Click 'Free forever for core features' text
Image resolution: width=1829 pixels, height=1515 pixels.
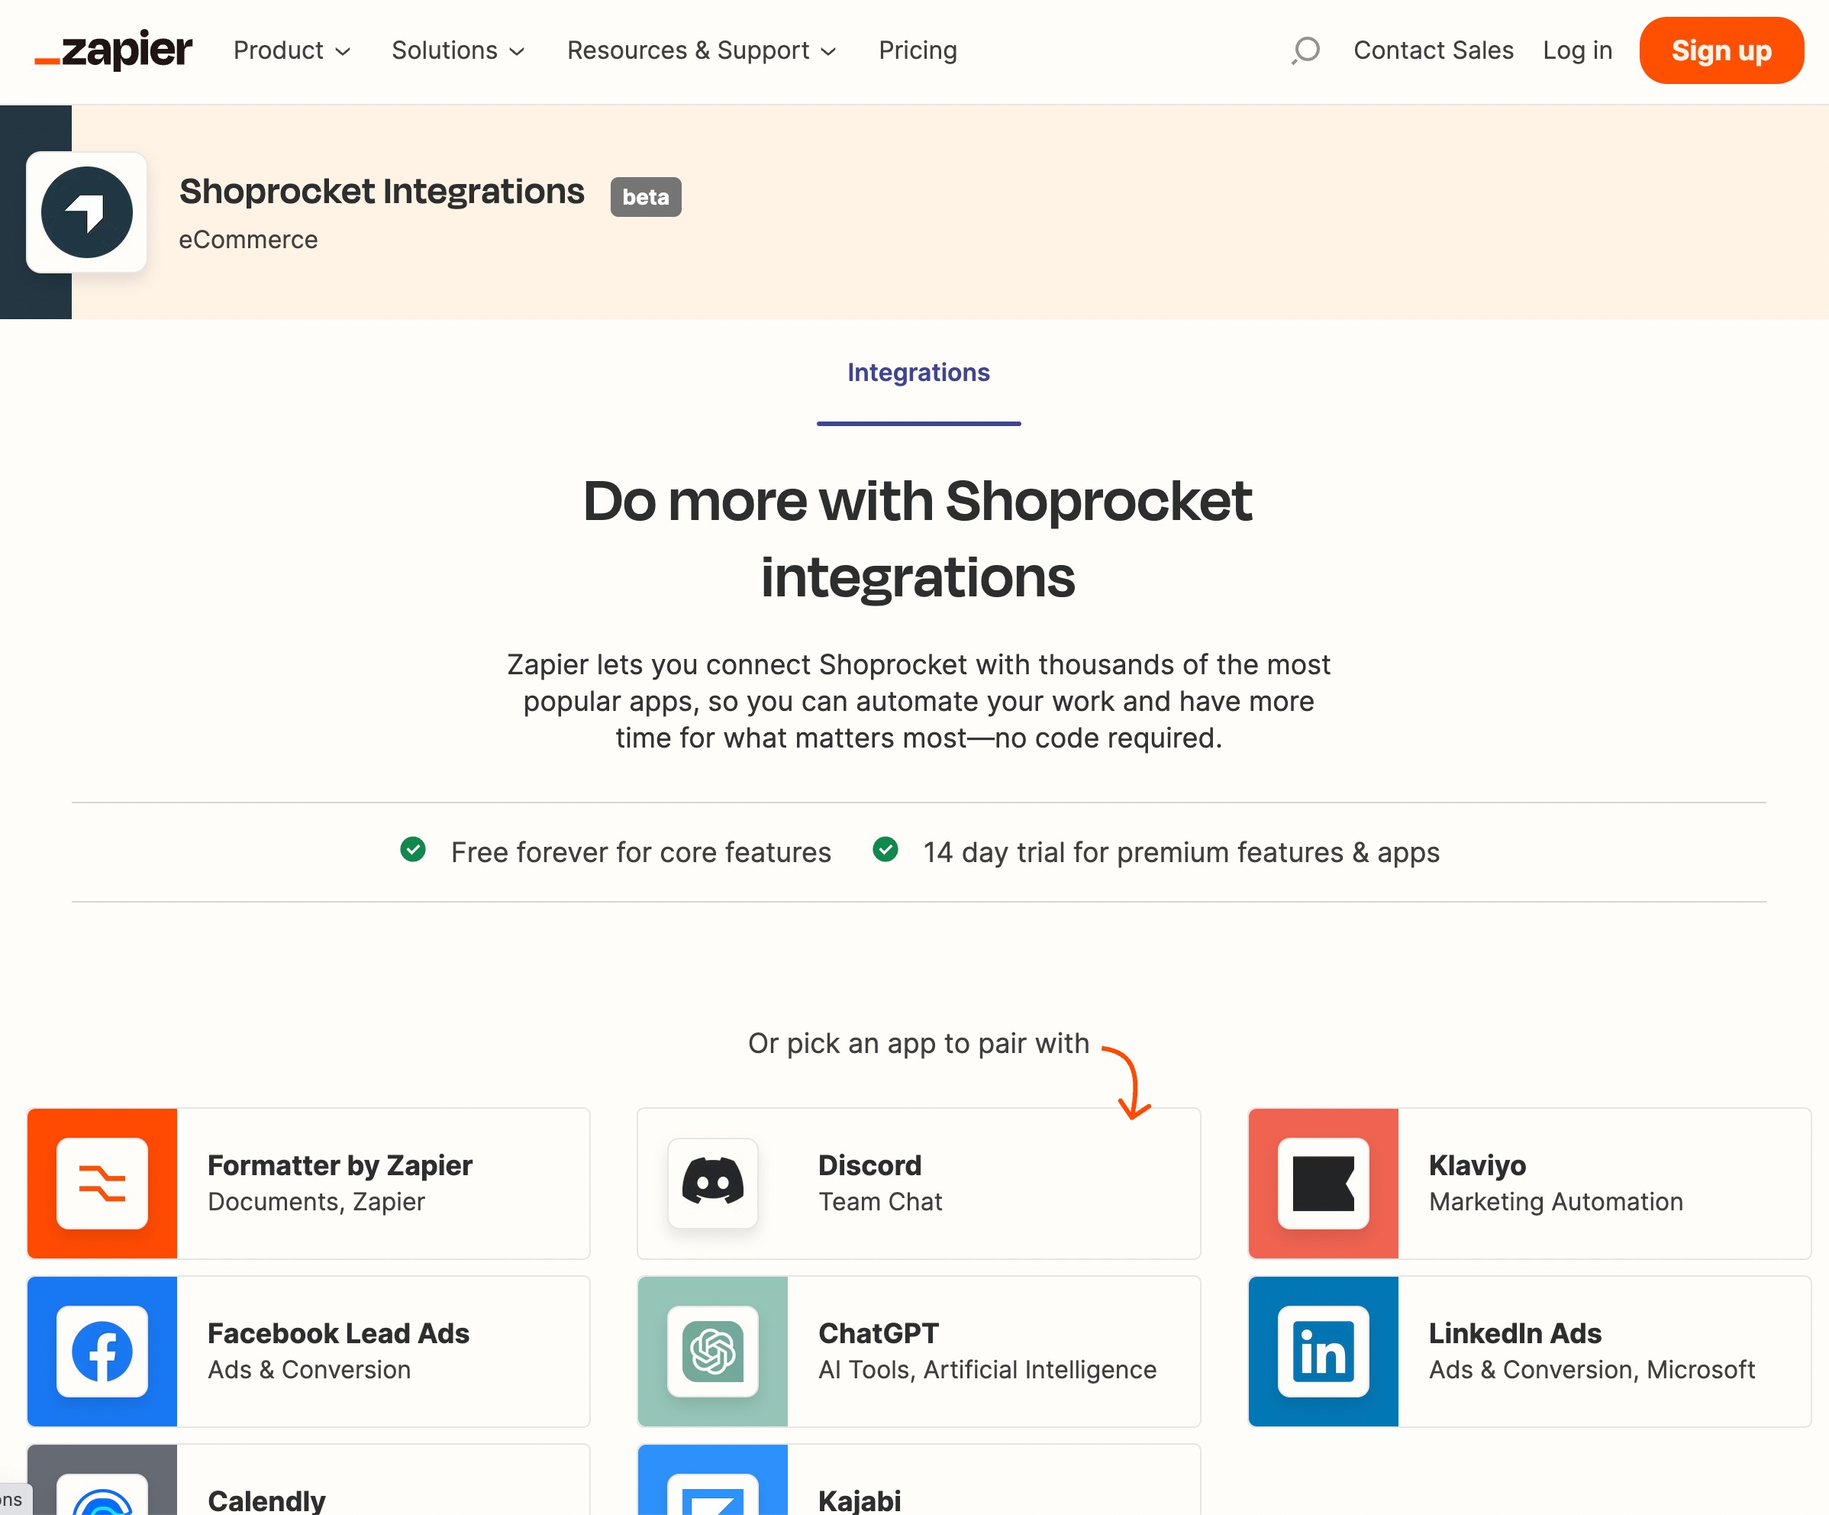coord(641,852)
